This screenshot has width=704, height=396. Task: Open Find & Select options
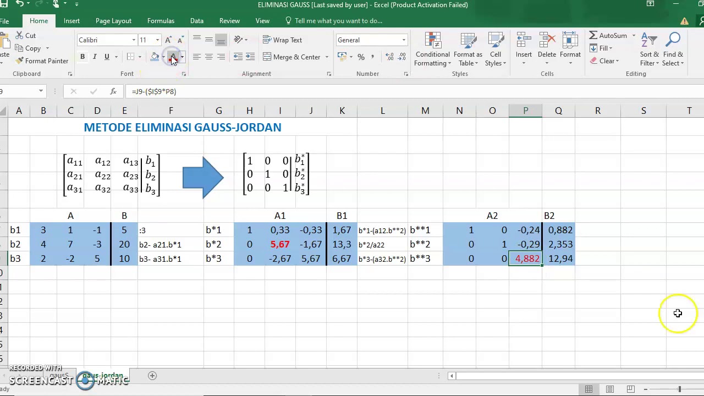coord(673,50)
